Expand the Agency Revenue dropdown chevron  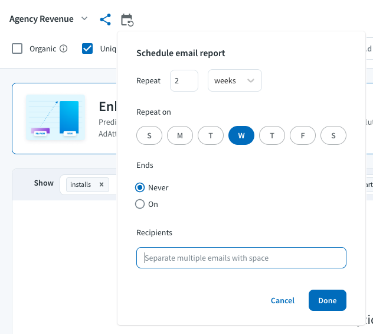click(84, 18)
